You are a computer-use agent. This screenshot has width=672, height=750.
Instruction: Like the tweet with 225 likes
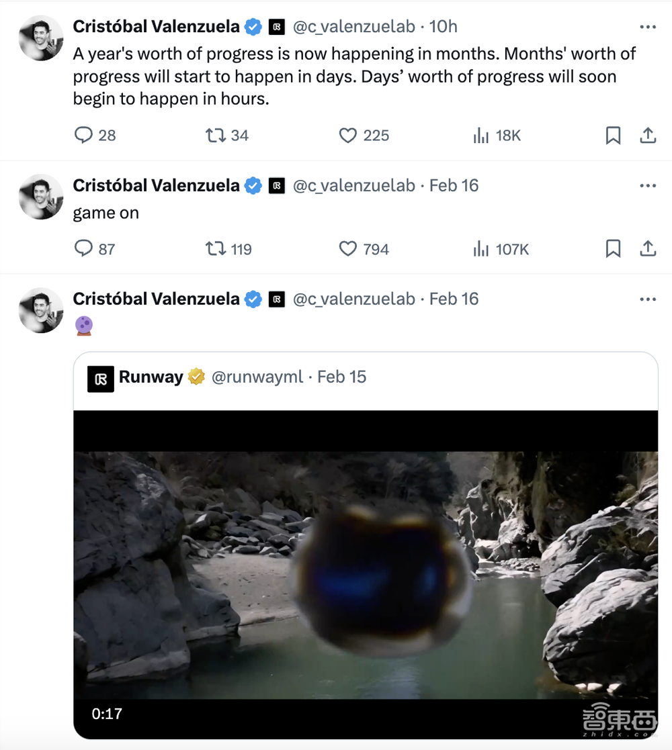coord(347,136)
